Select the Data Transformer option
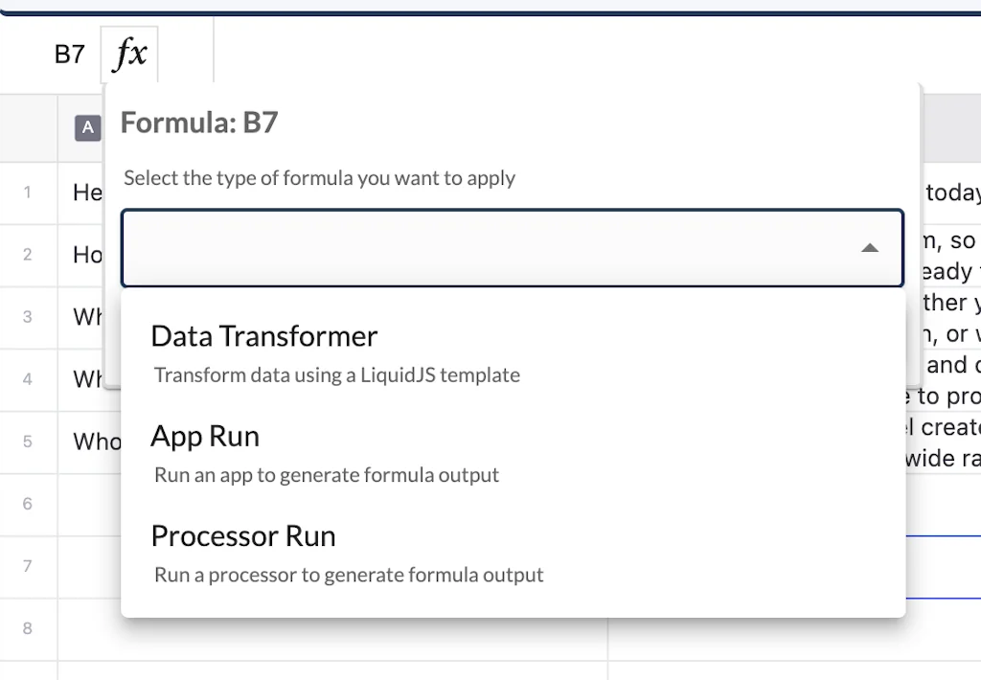The height and width of the screenshot is (680, 981). coord(264,336)
